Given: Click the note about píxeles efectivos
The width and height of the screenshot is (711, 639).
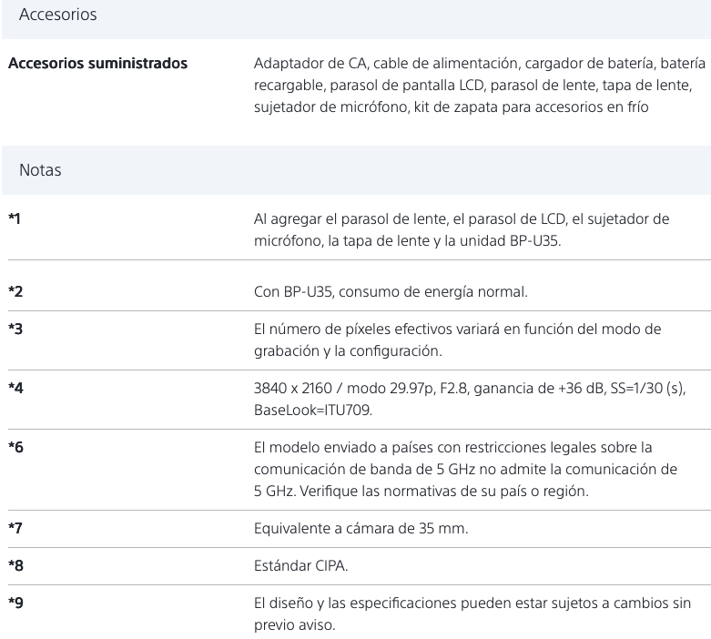Looking at the screenshot, I should pos(457,337).
